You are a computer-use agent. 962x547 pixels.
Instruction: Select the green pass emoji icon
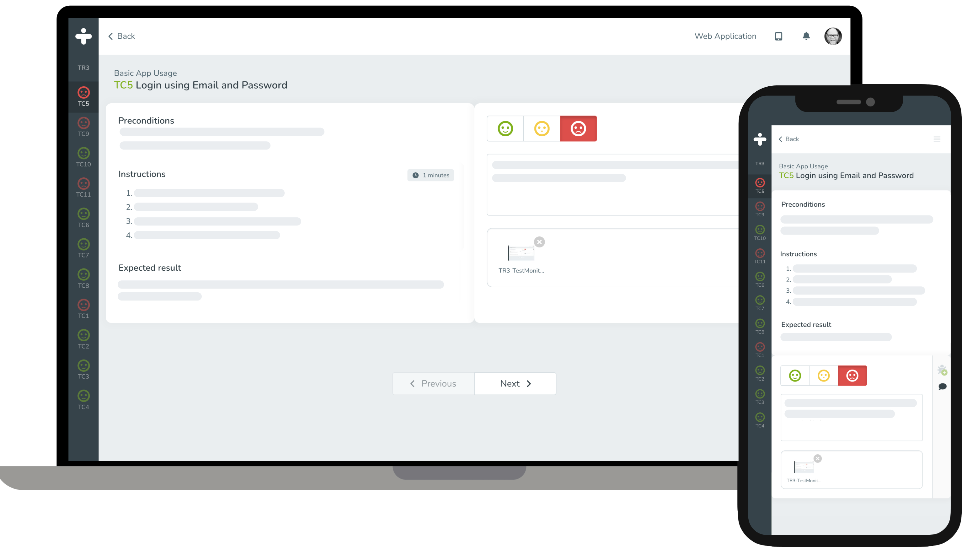(505, 129)
